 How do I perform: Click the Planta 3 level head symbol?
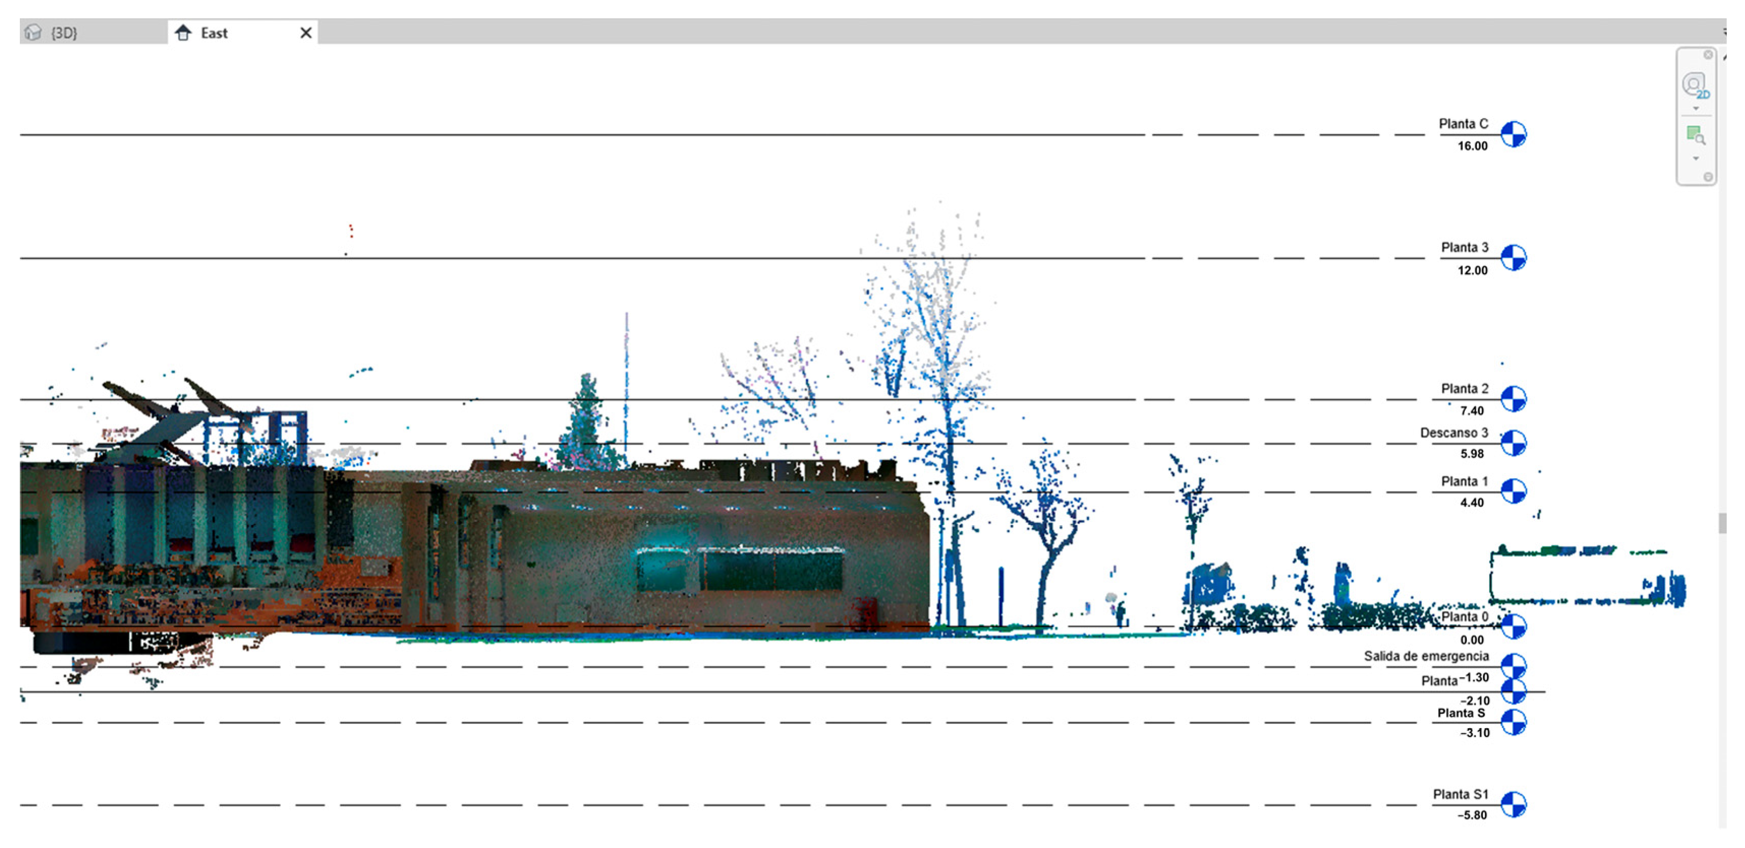(1514, 257)
